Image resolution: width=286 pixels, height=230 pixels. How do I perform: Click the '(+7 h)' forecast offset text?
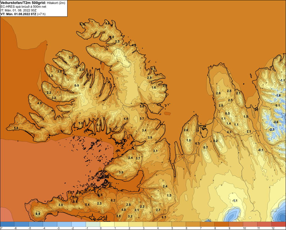[41, 14]
